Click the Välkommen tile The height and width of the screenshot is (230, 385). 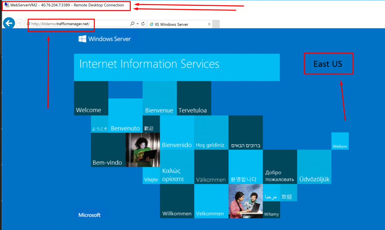[211, 167]
